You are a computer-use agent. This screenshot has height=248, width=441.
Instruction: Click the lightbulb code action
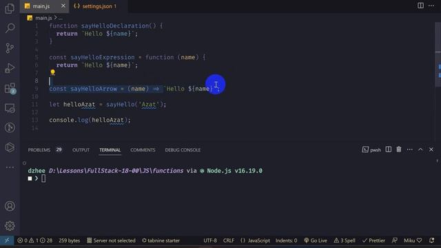pyautogui.click(x=52, y=72)
